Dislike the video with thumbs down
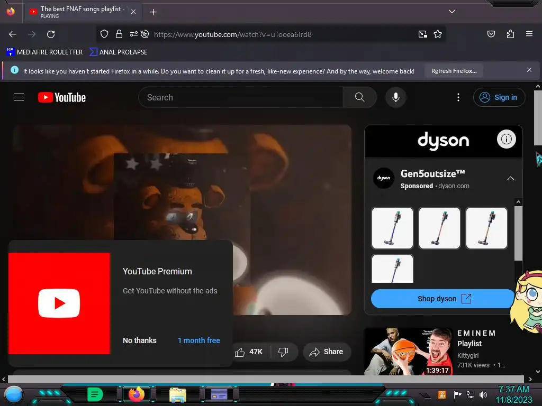The image size is (542, 406). pyautogui.click(x=283, y=352)
